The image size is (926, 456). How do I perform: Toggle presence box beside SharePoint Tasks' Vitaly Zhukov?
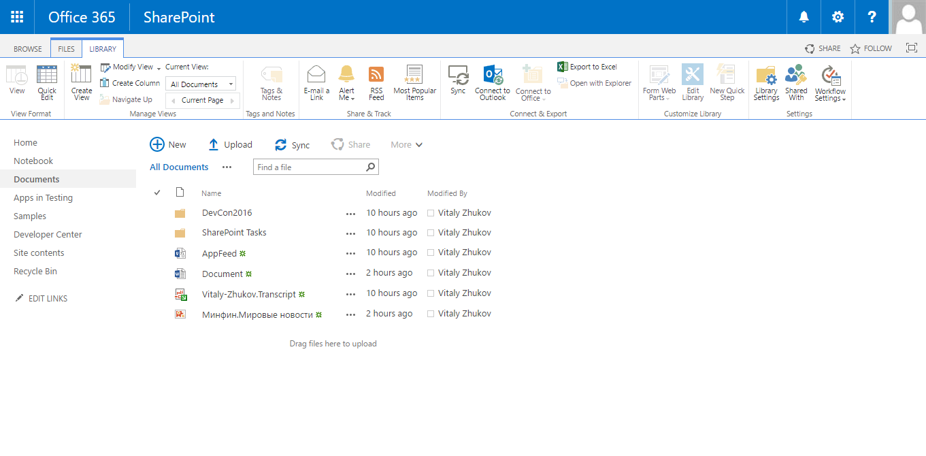point(431,233)
